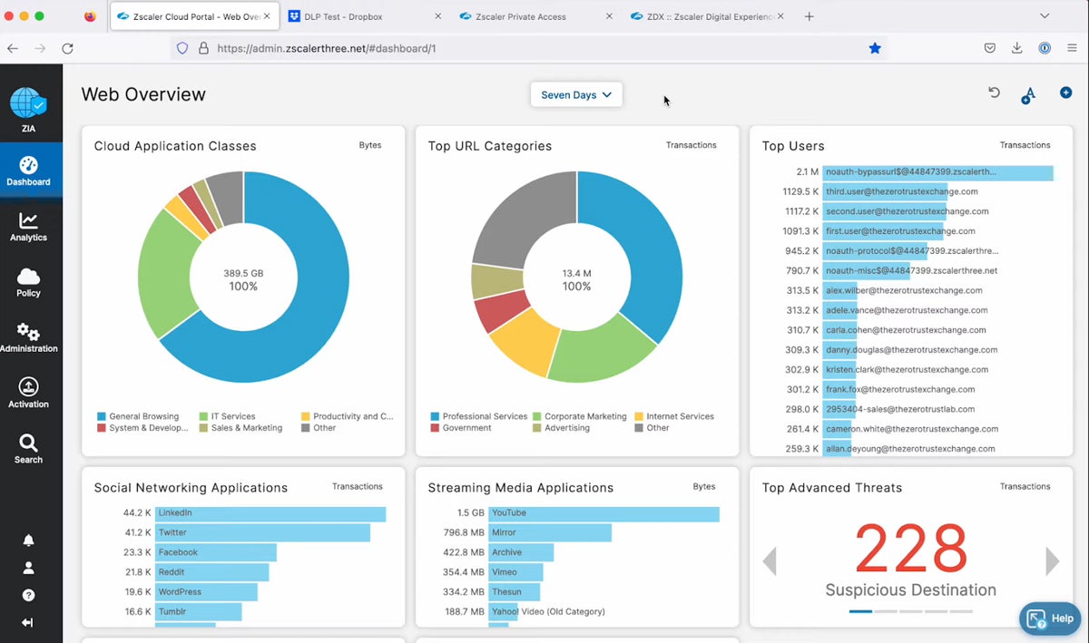Open the notification bell in the sidebar
Image resolution: width=1089 pixels, height=643 pixels.
pyautogui.click(x=28, y=540)
